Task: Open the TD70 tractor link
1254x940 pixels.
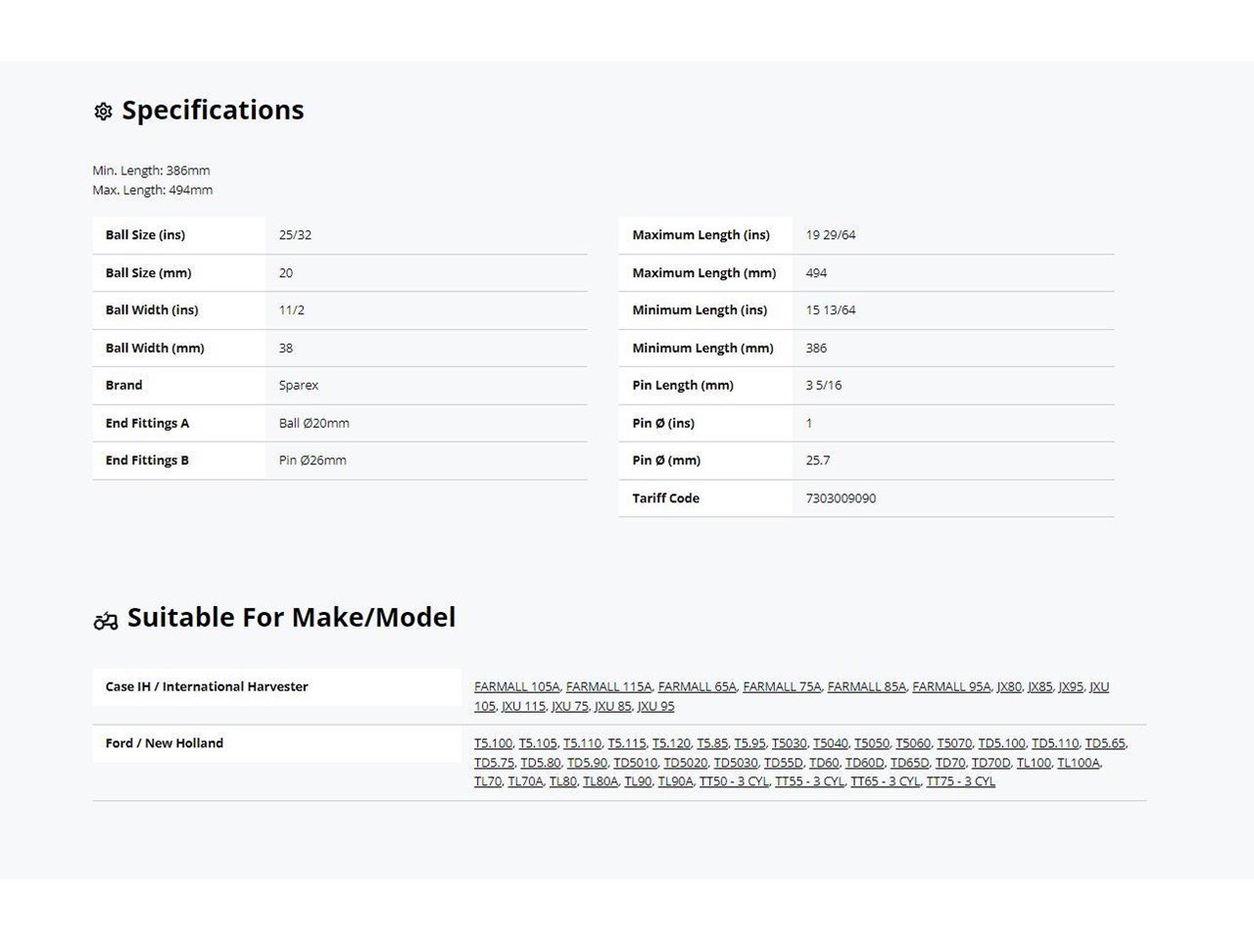Action: point(950,763)
